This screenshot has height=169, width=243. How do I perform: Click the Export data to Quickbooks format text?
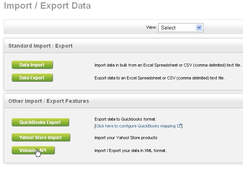pyautogui.click(x=125, y=119)
